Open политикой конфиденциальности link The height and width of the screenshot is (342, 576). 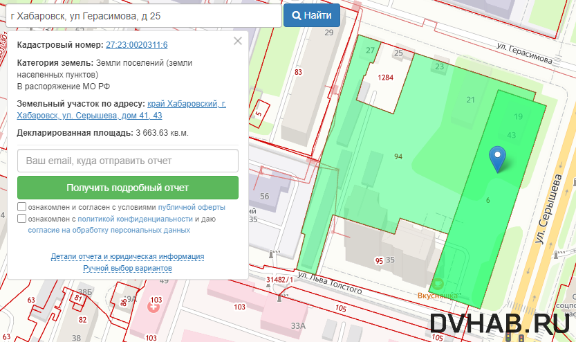click(136, 219)
